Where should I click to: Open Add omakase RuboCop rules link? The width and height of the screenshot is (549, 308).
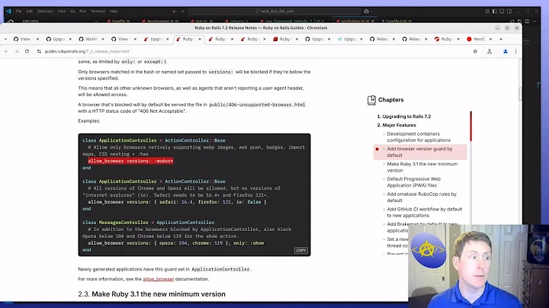(x=422, y=197)
